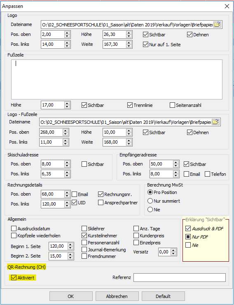The height and width of the screenshot is (305, 234).
Task: Click inside the Fußzeile text area
Action: pyautogui.click(x=117, y=79)
